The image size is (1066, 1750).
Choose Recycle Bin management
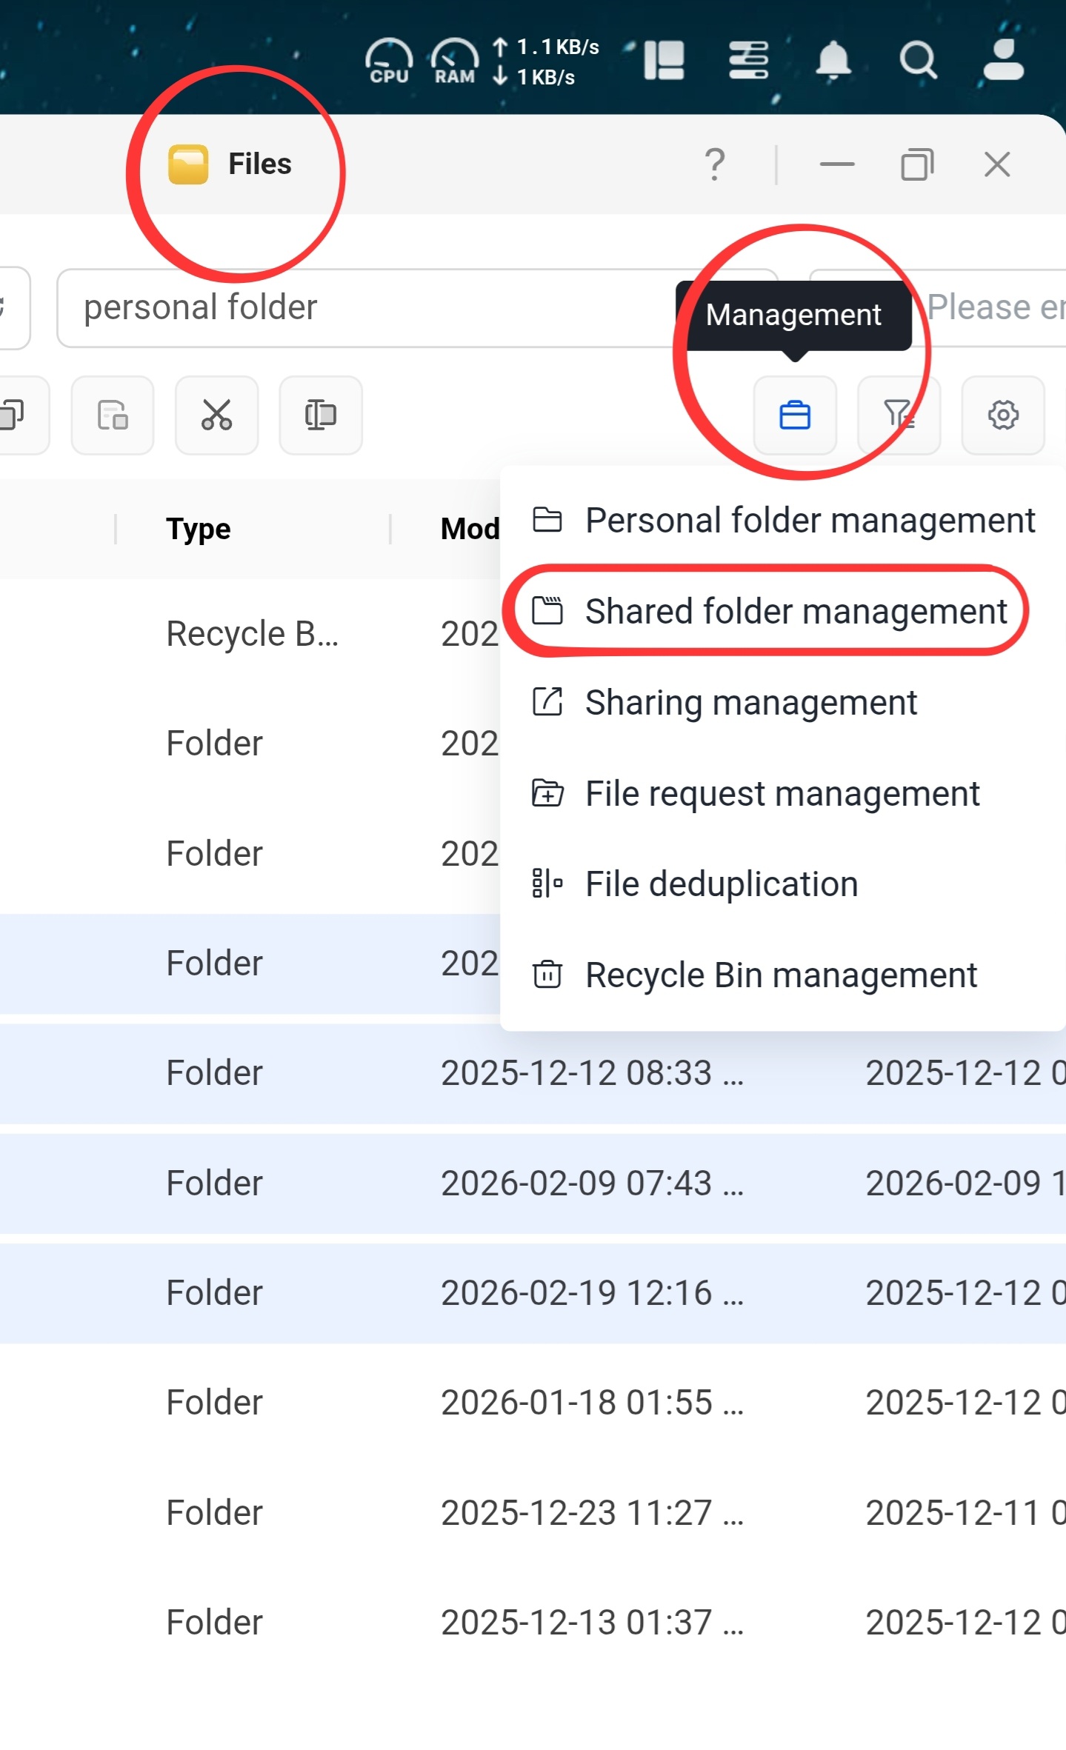click(x=781, y=975)
